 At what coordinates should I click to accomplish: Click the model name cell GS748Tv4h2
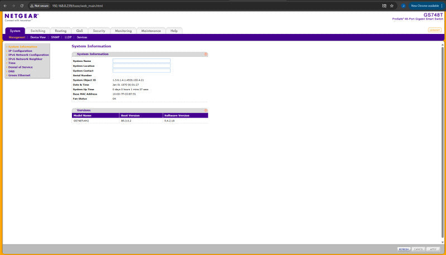tap(81, 121)
